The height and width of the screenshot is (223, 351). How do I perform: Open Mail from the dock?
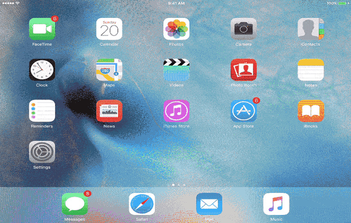(209, 204)
